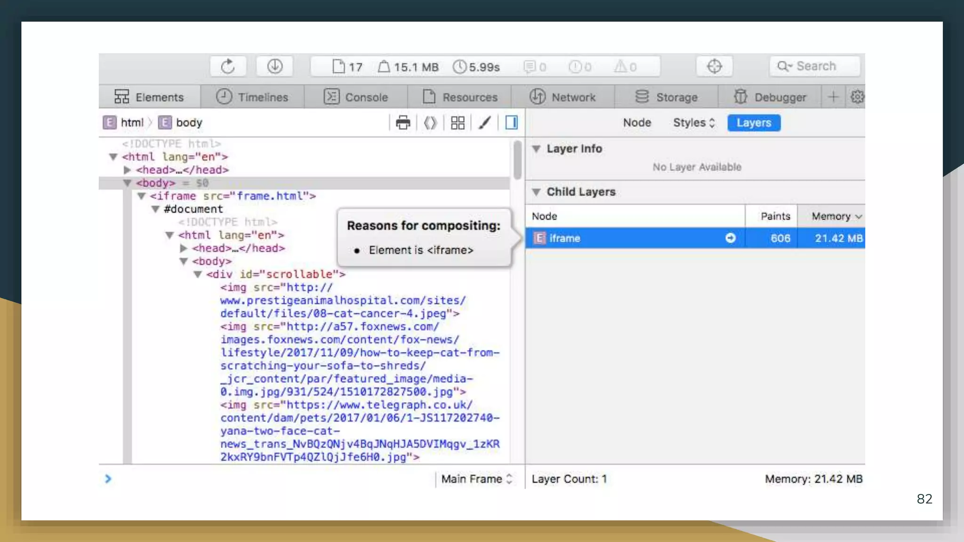Toggle the details sidebar panel icon

[512, 123]
